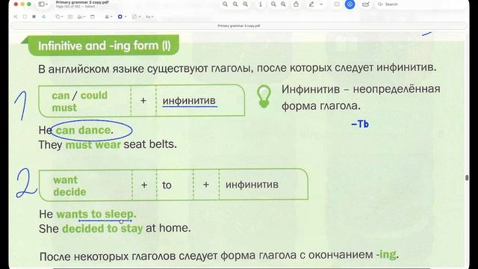
Task: Click the text 'форма глагола.'
Action: click(321, 106)
